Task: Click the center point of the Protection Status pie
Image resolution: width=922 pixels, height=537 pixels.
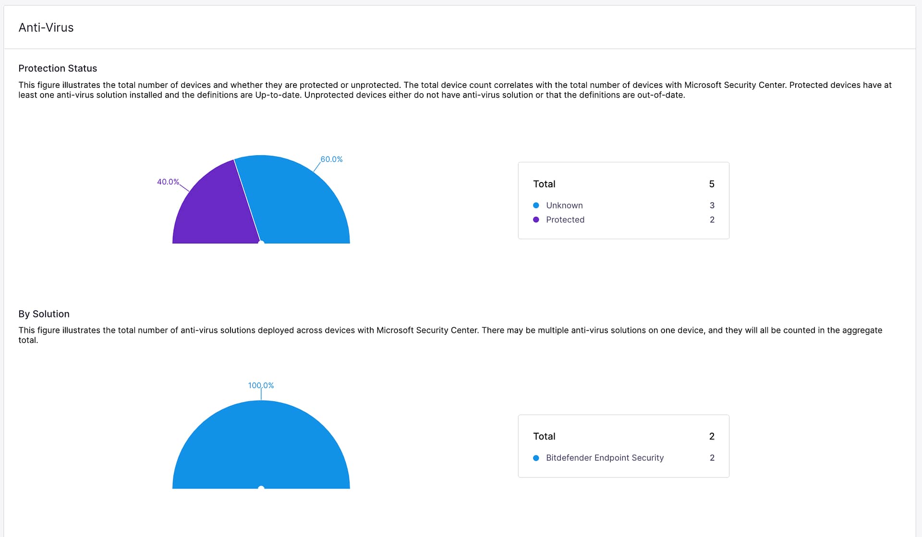Action: tap(262, 243)
